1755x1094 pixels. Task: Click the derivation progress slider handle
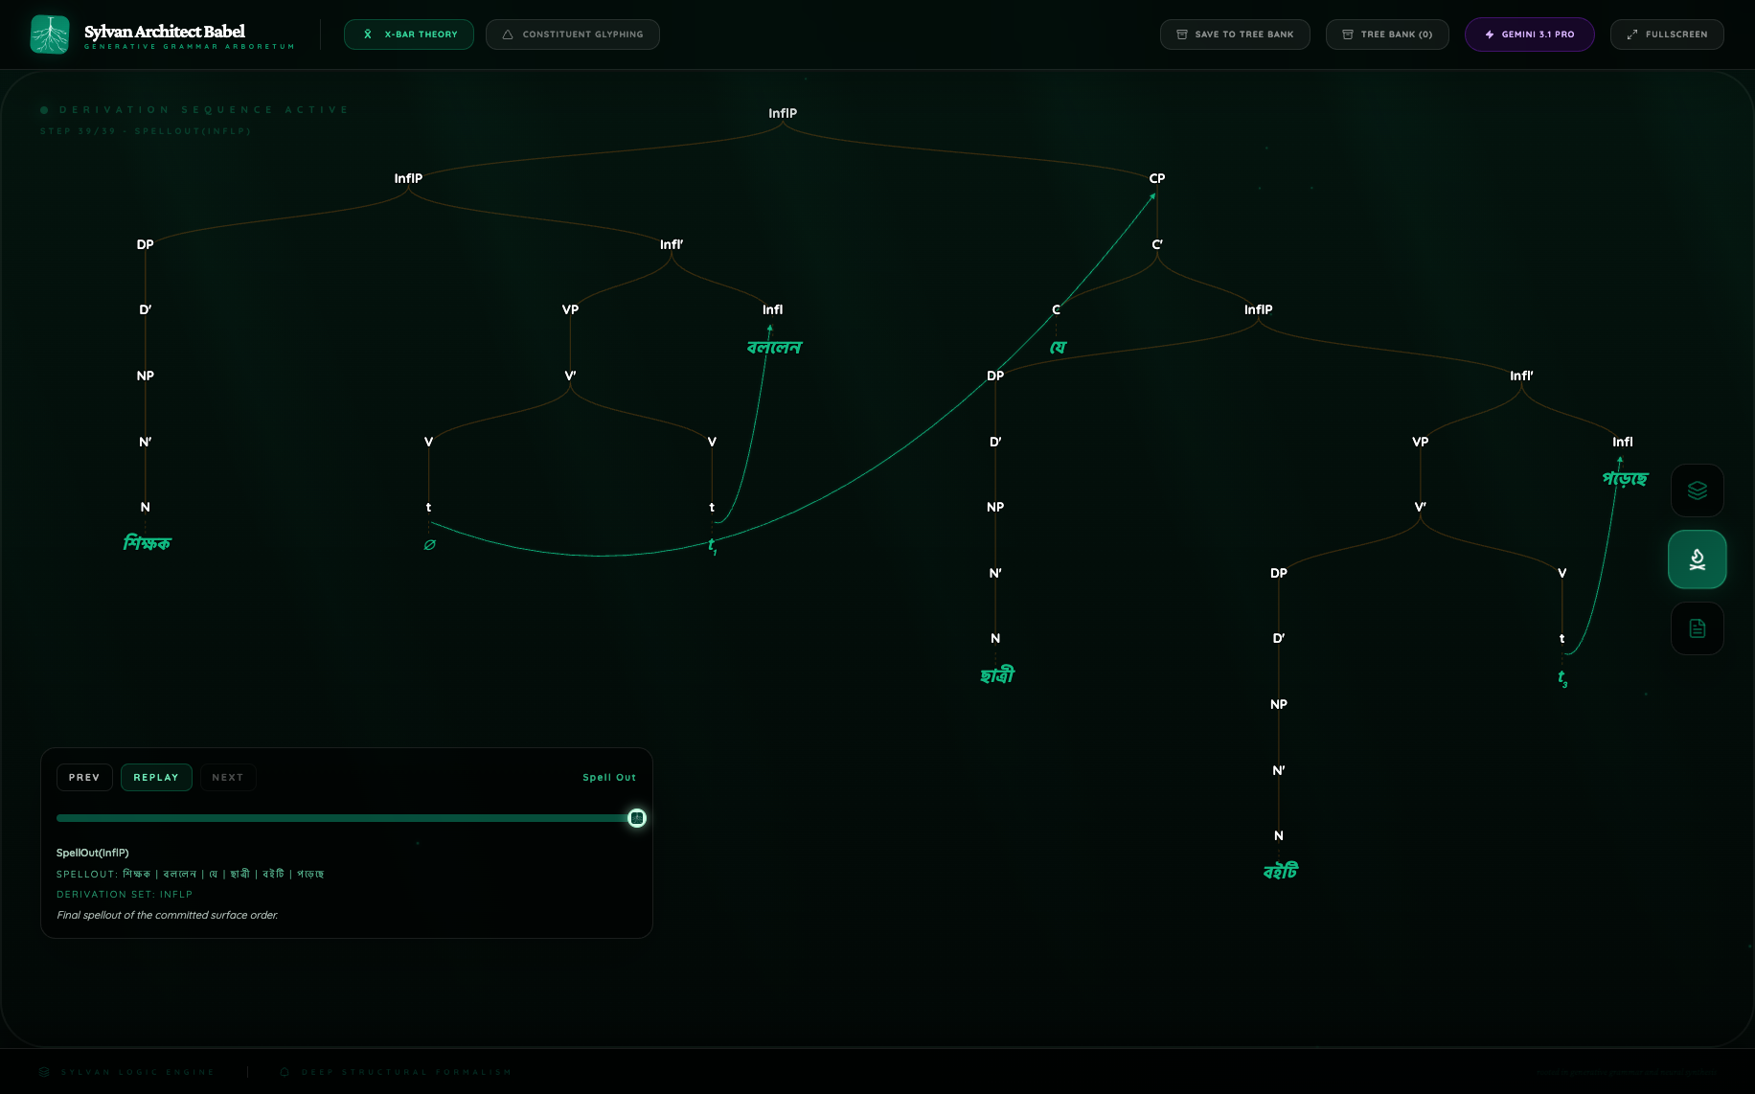pyautogui.click(x=637, y=818)
